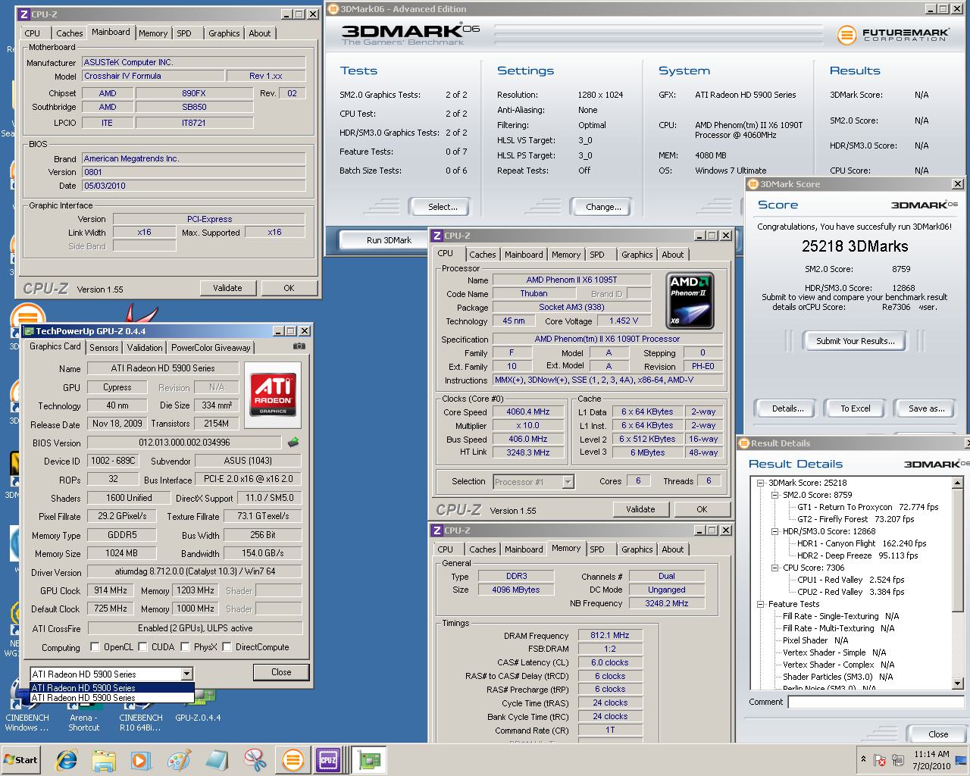Click the Submit Your Results button

(855, 341)
